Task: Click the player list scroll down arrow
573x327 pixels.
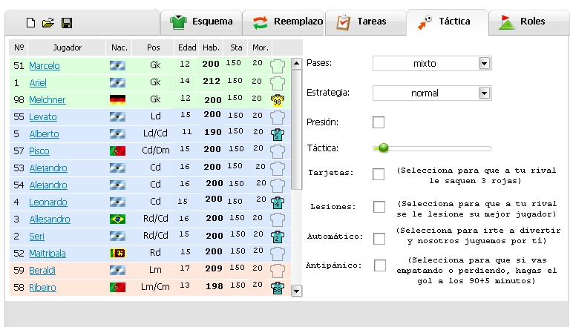Action: 297,291
